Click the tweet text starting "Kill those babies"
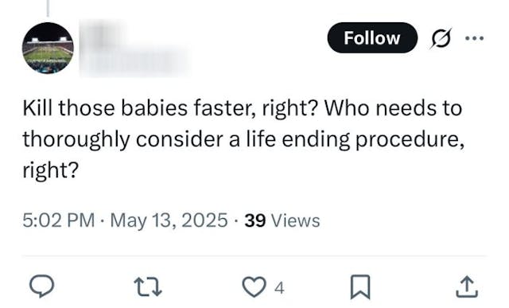The height and width of the screenshot is (308, 509). (243, 138)
